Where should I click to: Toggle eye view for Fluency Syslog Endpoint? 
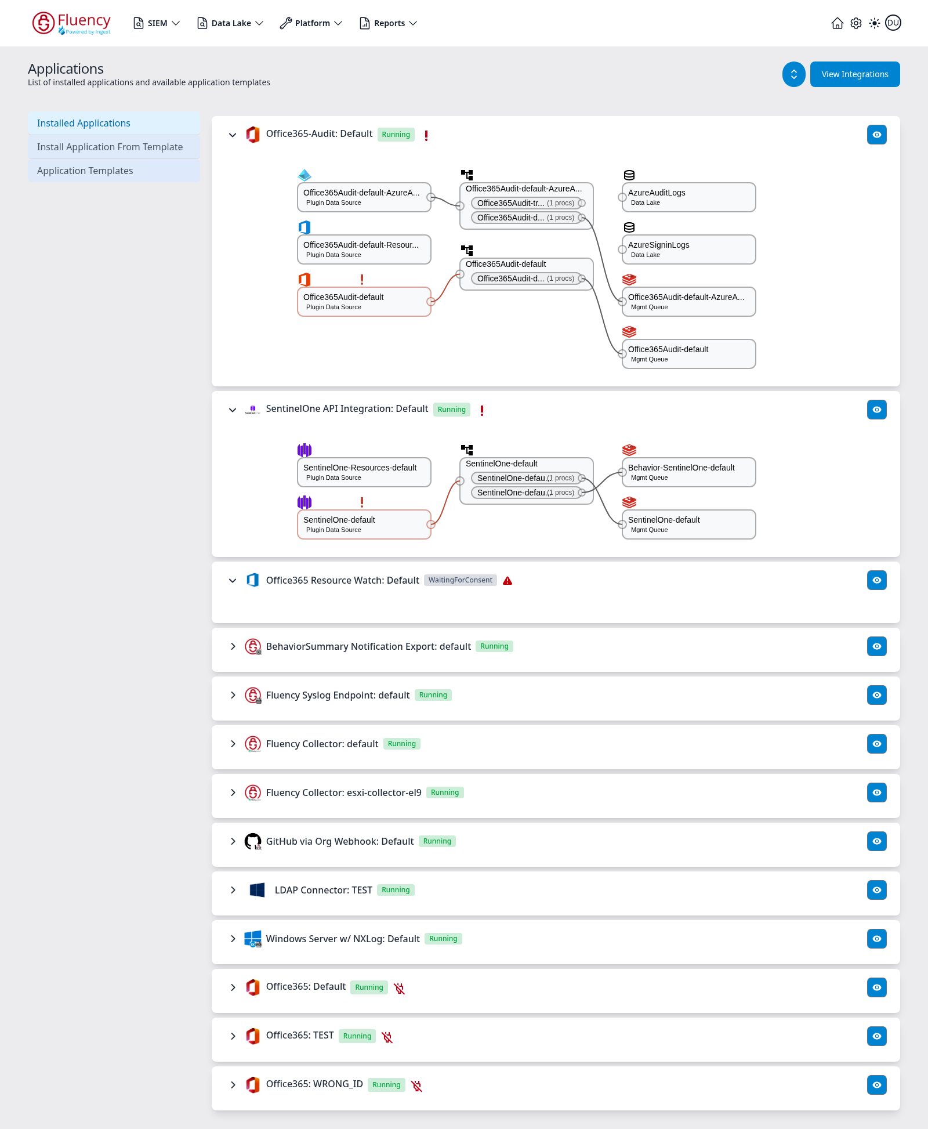click(x=877, y=695)
